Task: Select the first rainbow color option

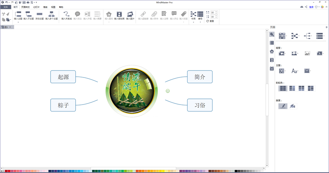Action: (283, 88)
